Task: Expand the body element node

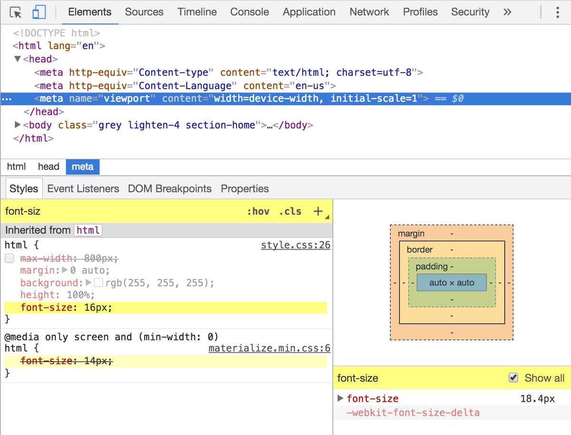Action: [18, 125]
